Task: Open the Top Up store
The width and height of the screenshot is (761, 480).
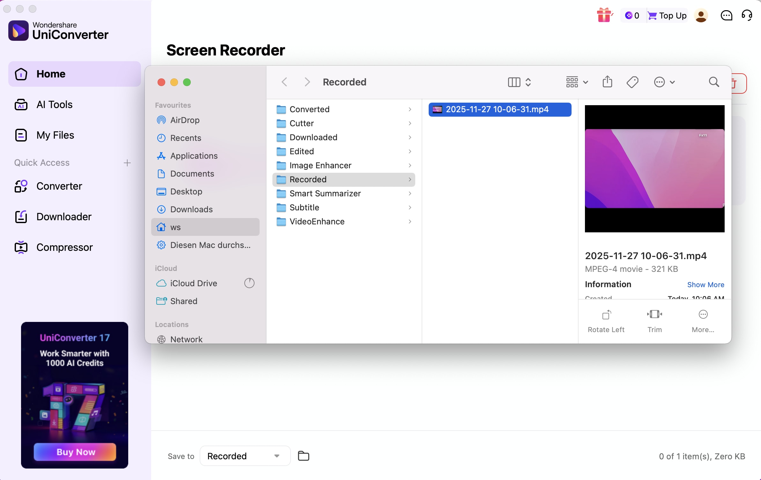Action: coord(667,15)
